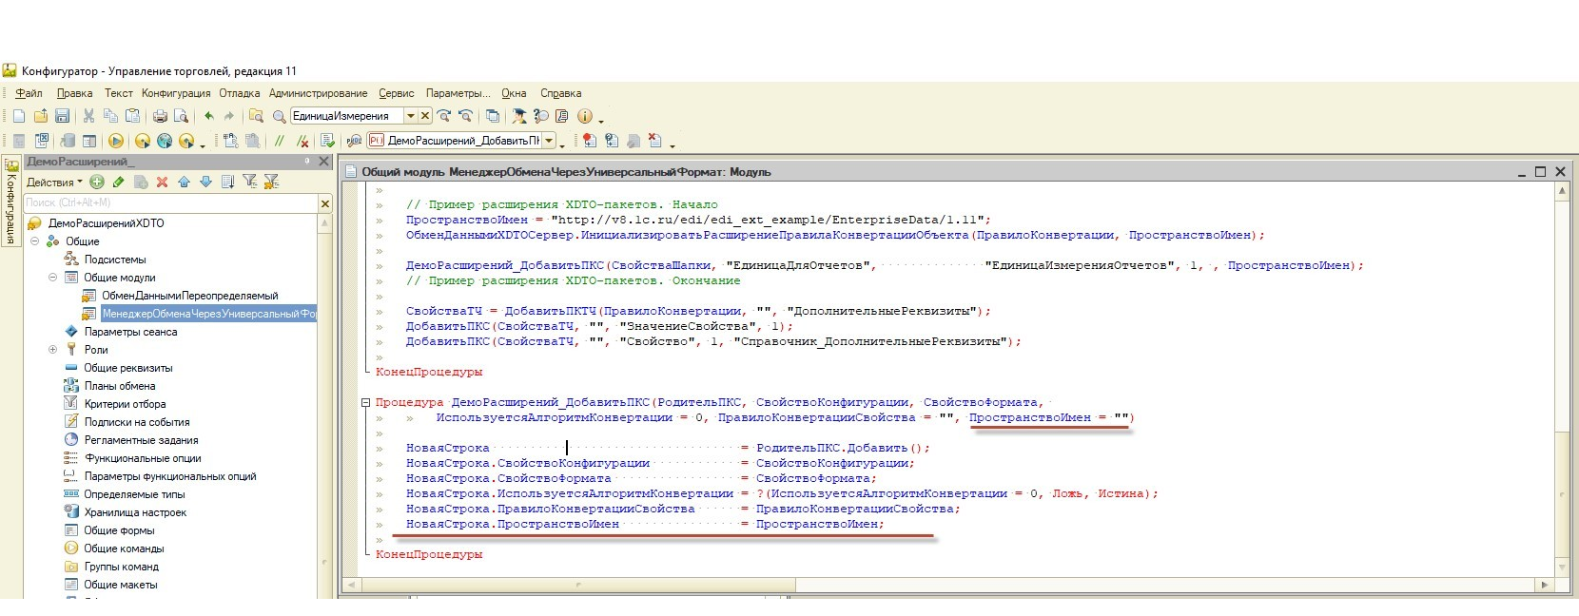Click the Поиск field in the configuration panel

click(169, 202)
